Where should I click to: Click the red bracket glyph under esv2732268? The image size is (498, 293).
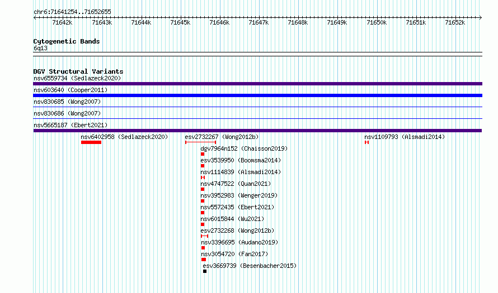pos(205,236)
